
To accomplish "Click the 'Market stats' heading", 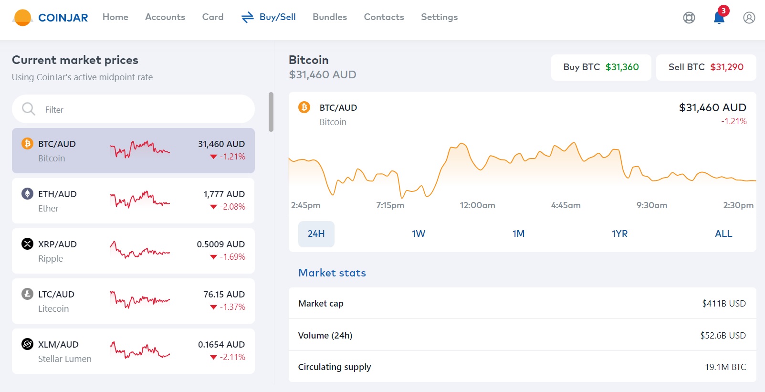I will pos(332,273).
